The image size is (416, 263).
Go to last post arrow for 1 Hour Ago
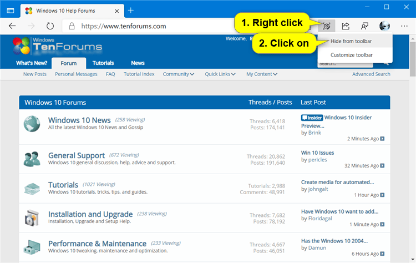pos(382,195)
